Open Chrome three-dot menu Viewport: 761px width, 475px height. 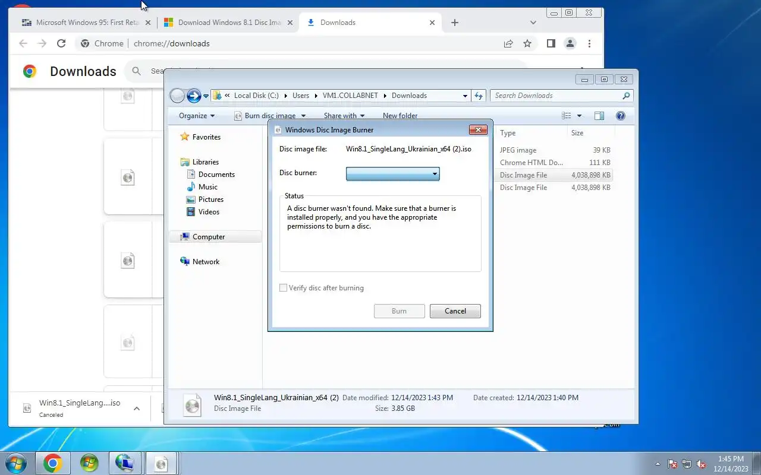point(589,43)
